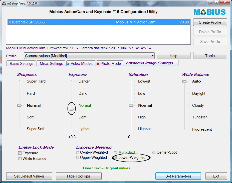Viewport: 232px width, 183px height.
Task: Click the disabled Save Profile button
Action: click(210, 42)
